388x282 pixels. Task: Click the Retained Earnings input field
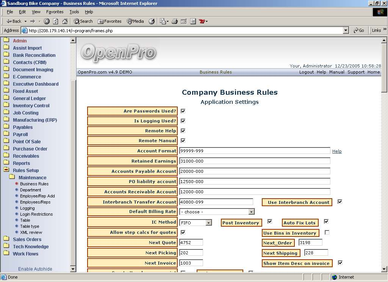tap(255, 161)
